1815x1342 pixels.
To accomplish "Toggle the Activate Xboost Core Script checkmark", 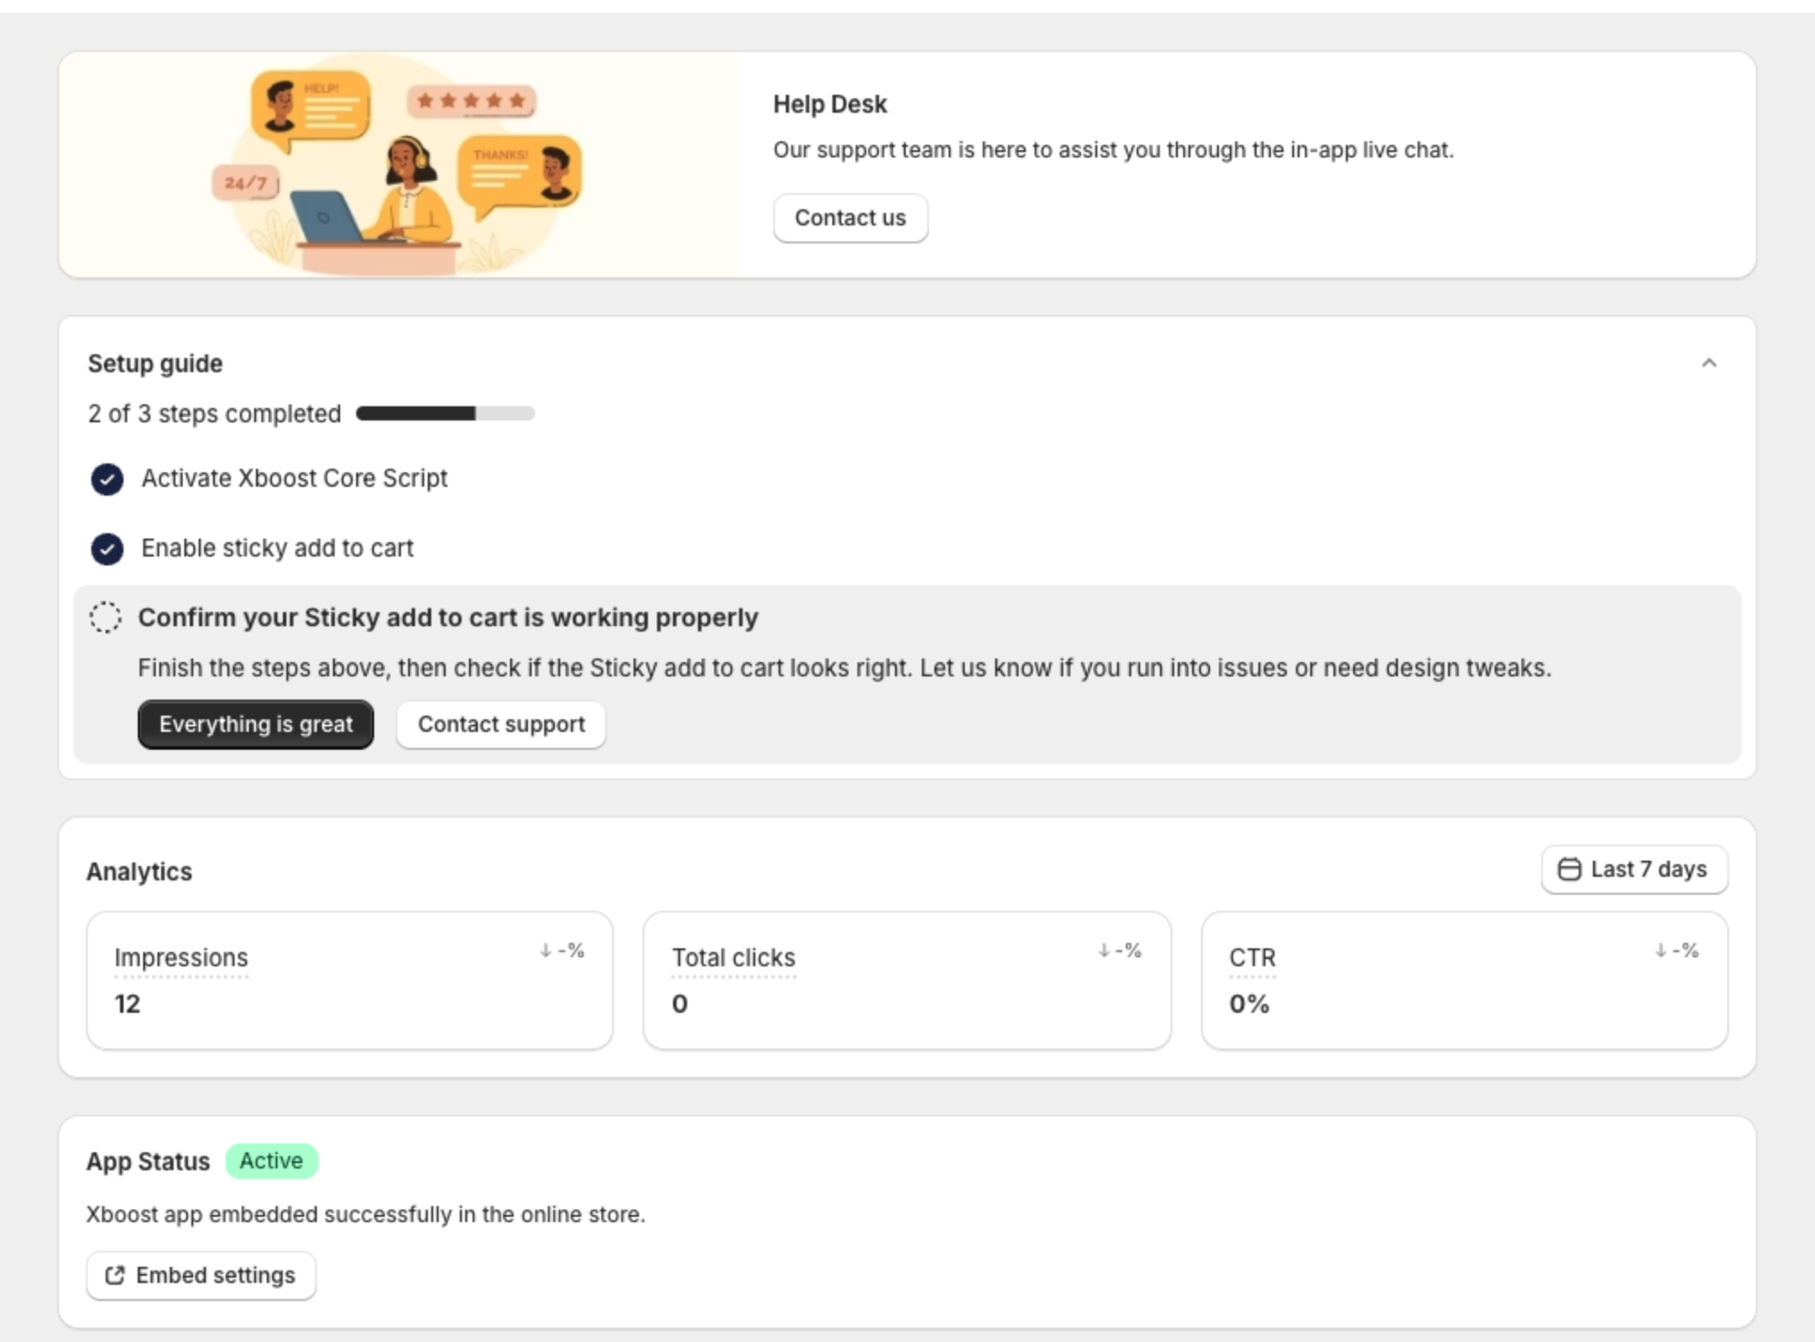I will (x=107, y=480).
